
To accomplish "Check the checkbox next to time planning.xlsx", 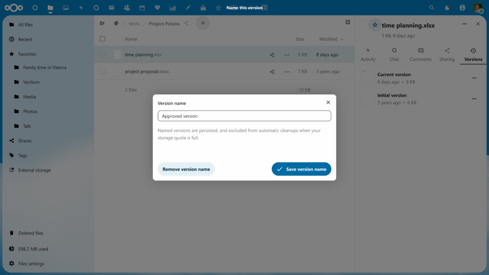I will [102, 55].
